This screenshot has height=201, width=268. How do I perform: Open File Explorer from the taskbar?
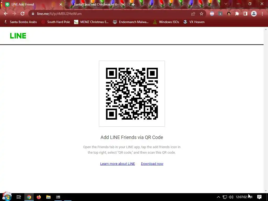tap(48, 197)
